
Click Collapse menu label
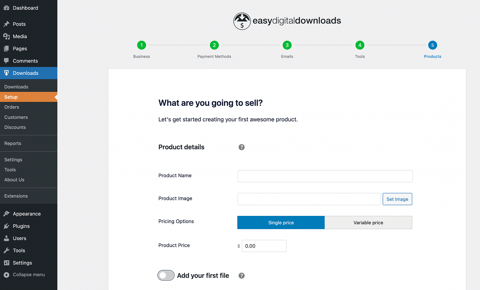(29, 275)
